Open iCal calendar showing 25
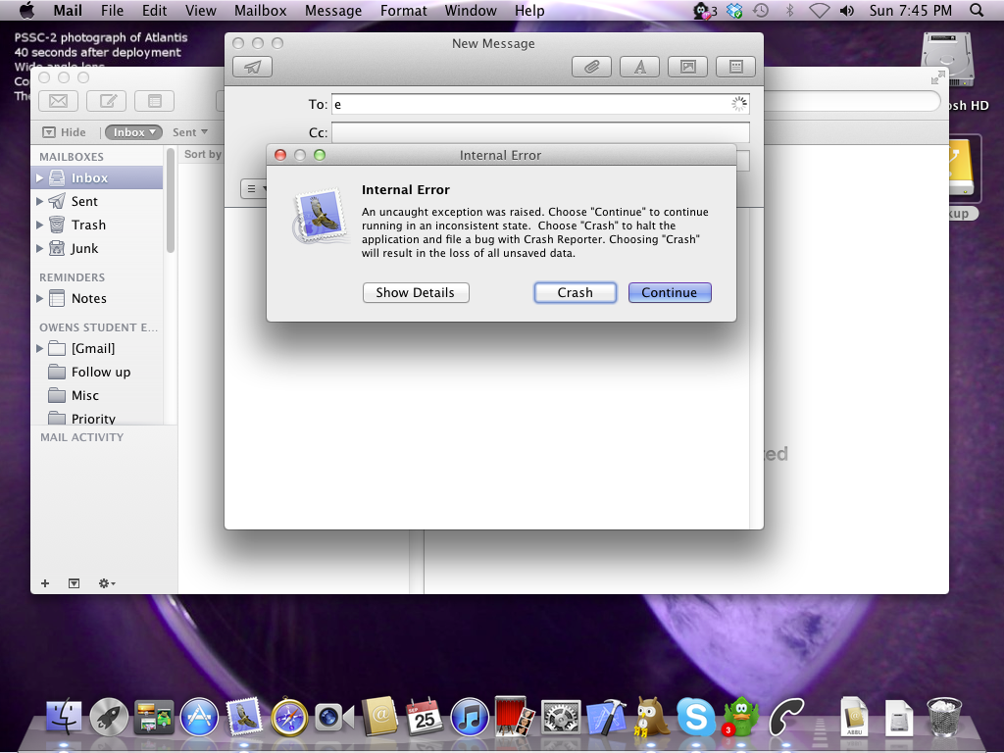The width and height of the screenshot is (1004, 753). coord(424,717)
